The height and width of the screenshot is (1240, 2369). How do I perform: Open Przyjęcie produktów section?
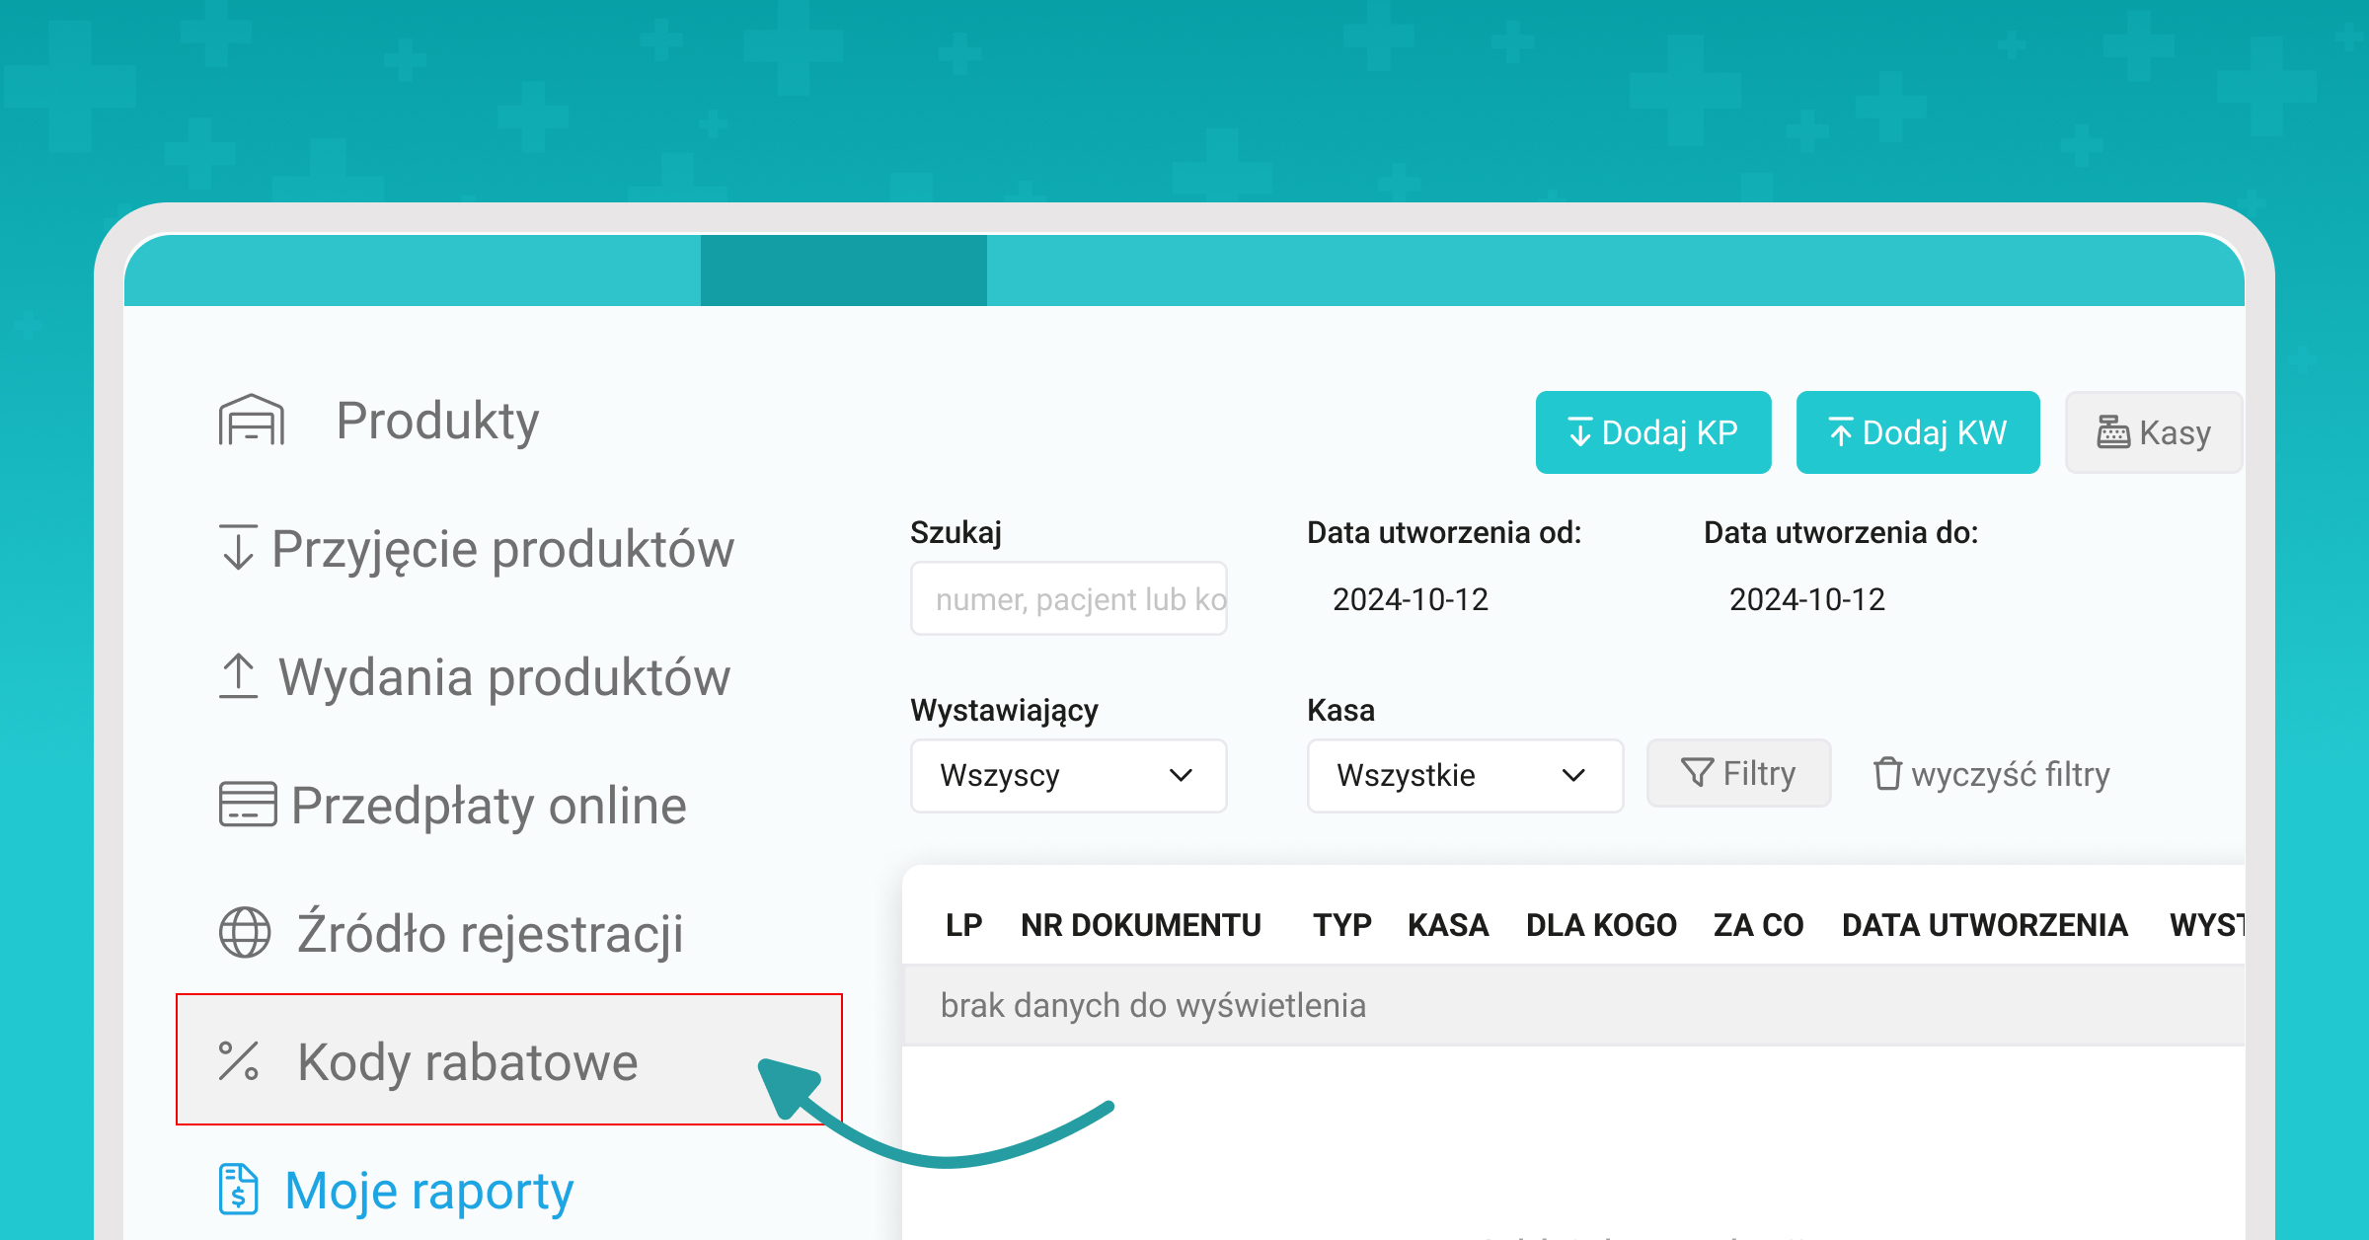502,549
